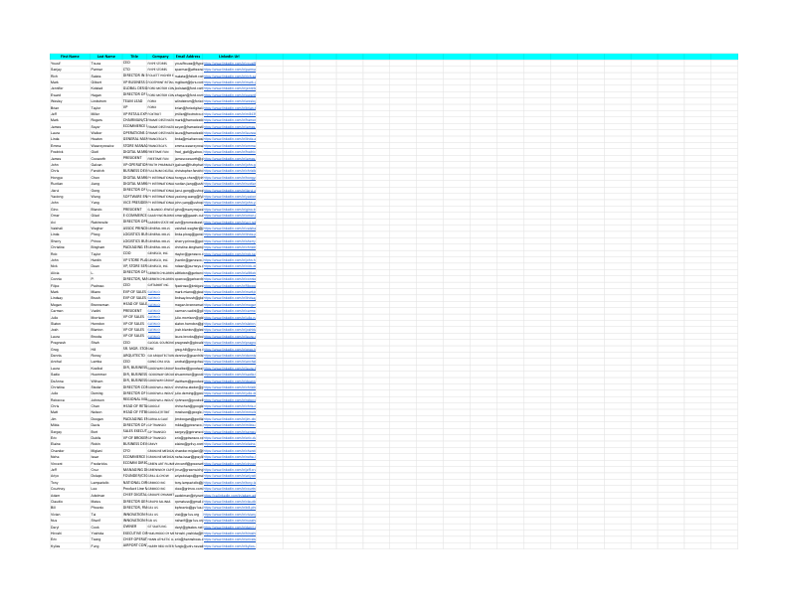Select the first name cell 'Emma'

pyautogui.click(x=70, y=146)
